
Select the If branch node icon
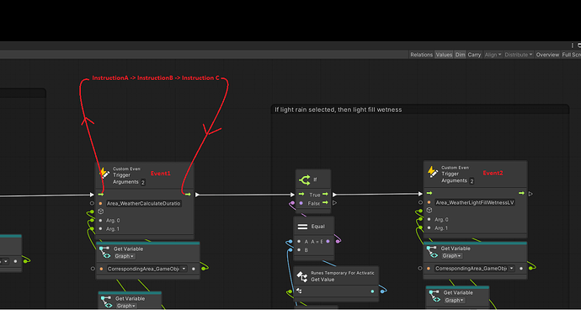304,180
